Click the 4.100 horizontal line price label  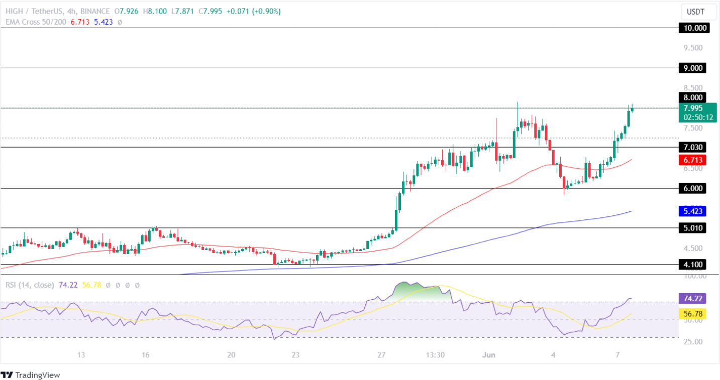[693, 264]
